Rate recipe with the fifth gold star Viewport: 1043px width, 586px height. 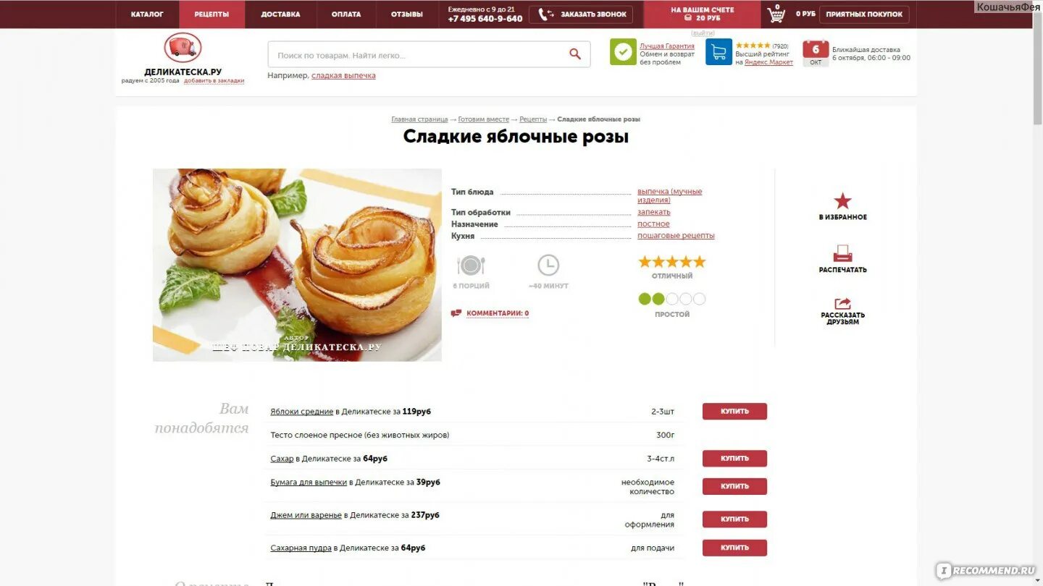click(x=699, y=262)
